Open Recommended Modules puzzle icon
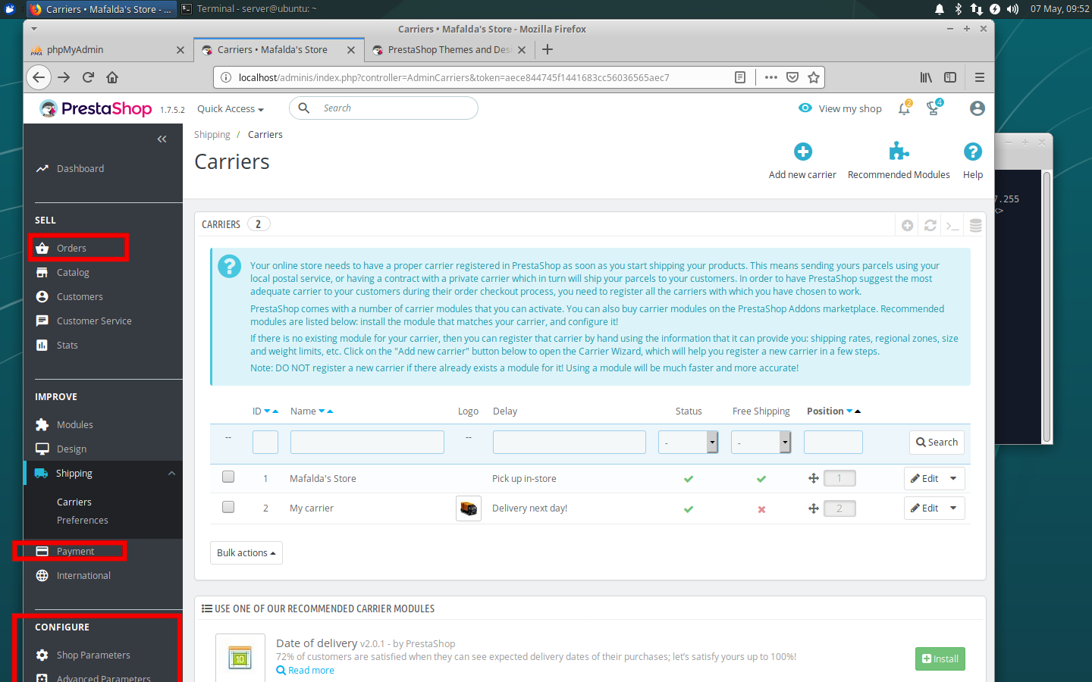The height and width of the screenshot is (682, 1092). click(899, 152)
